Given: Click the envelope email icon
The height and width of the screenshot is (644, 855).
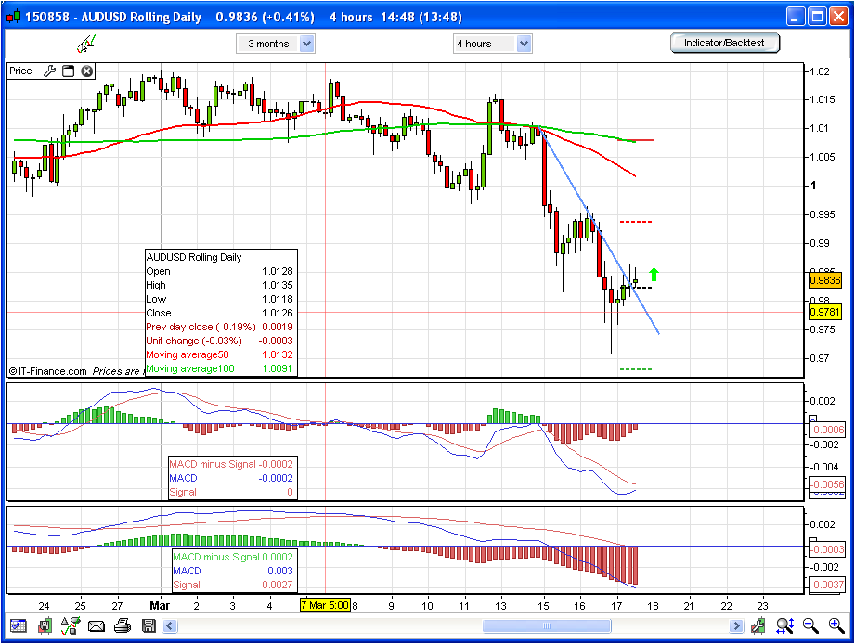Looking at the screenshot, I should point(96,626).
